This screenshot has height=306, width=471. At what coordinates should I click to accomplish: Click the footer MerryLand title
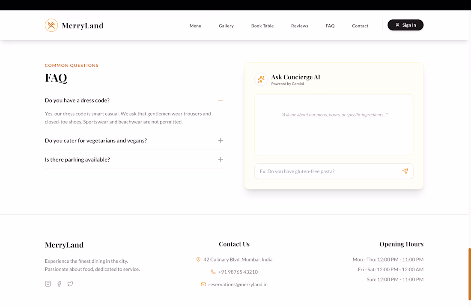click(64, 245)
